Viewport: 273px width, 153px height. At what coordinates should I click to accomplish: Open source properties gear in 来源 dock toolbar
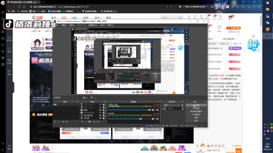[x=89, y=122]
